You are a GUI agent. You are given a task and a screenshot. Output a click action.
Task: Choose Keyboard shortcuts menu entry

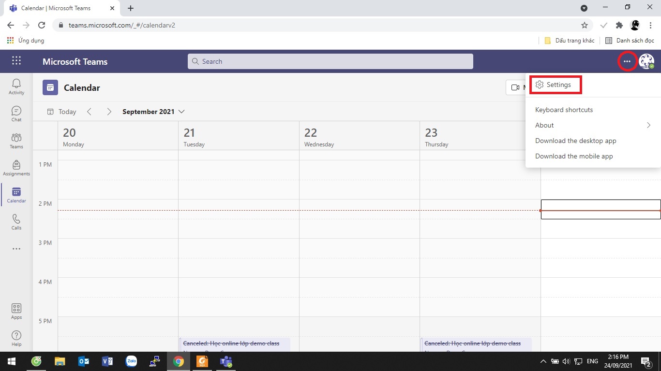click(564, 110)
